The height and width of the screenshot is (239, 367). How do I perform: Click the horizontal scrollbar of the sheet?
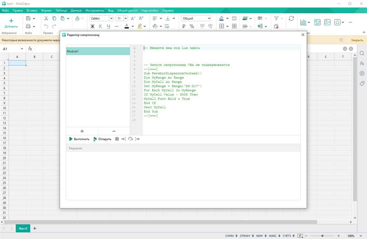coord(160,222)
